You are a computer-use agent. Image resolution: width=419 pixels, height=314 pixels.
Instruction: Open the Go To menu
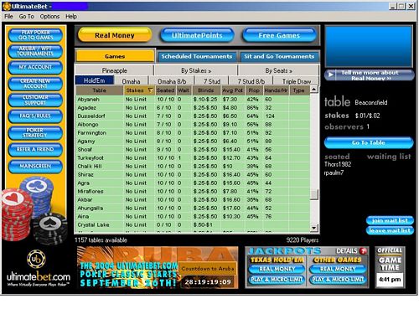26,17
